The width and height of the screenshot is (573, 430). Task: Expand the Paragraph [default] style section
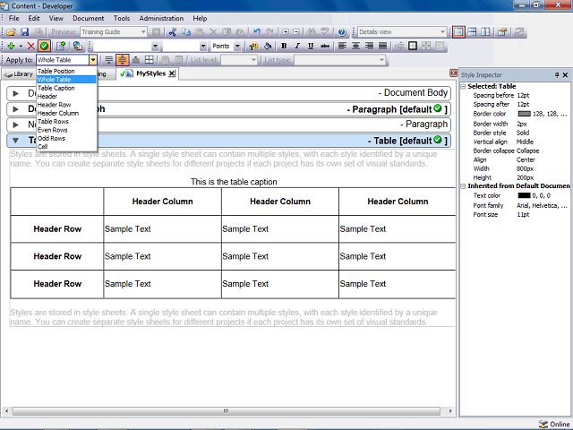[15, 109]
